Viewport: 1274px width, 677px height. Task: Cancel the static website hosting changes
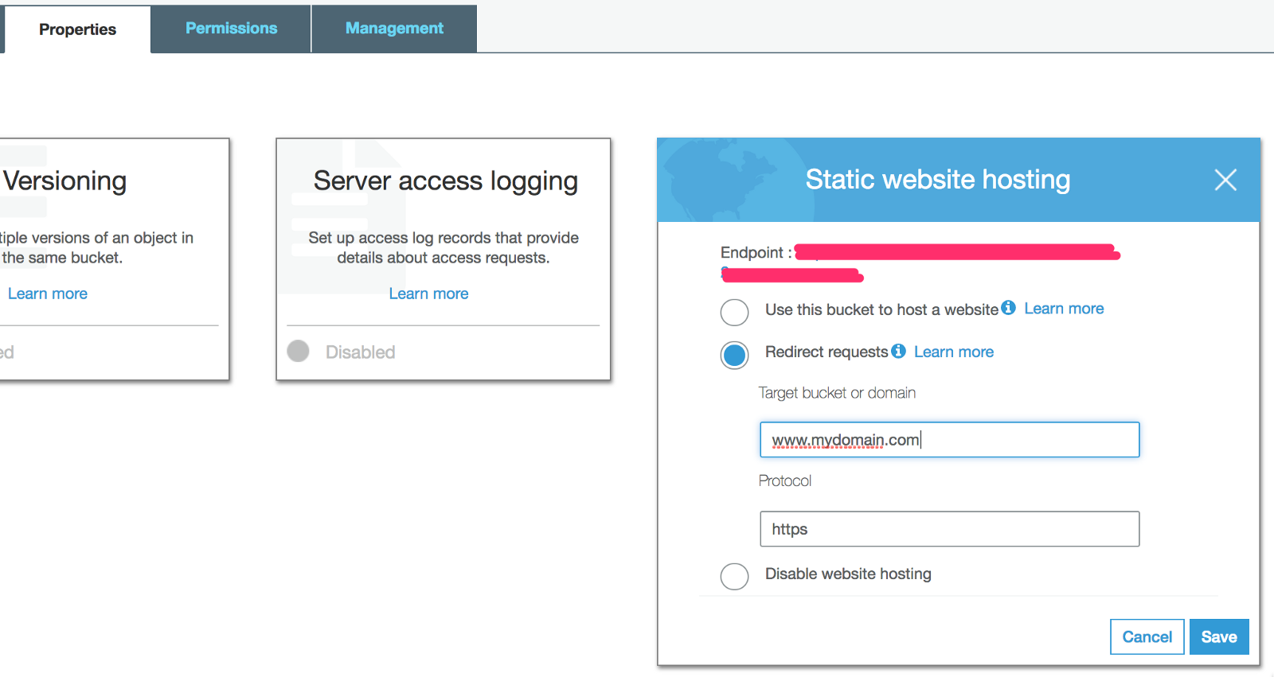pos(1147,636)
